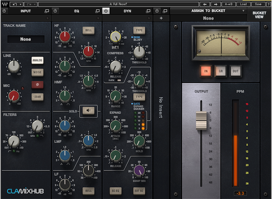Click the compressor RELEASE knob
This screenshot has height=199, width=272.
pos(116,66)
